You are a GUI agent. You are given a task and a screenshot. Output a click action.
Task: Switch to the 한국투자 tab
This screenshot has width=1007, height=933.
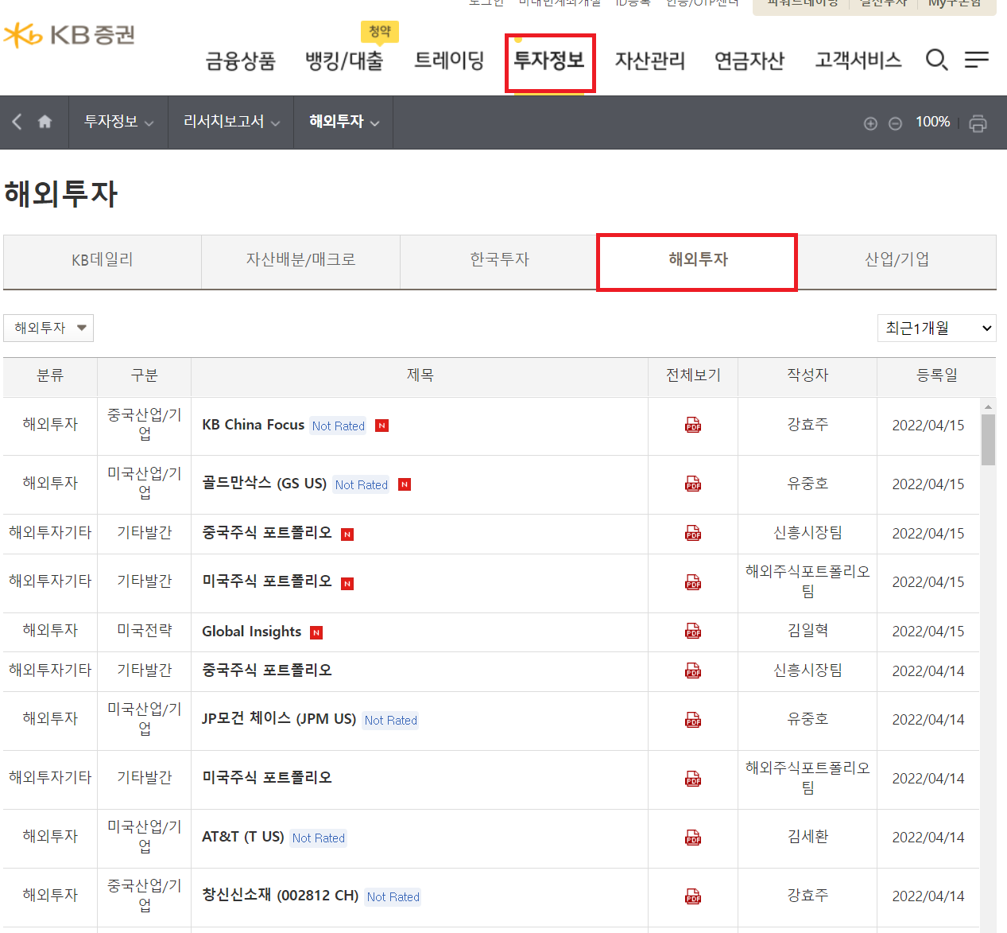pyautogui.click(x=499, y=261)
